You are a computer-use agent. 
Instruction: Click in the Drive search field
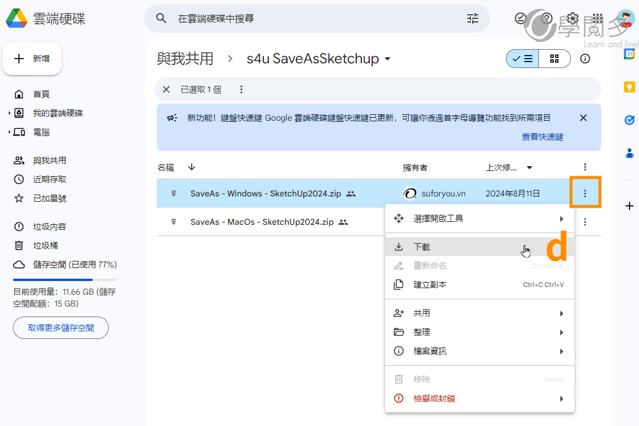318,18
